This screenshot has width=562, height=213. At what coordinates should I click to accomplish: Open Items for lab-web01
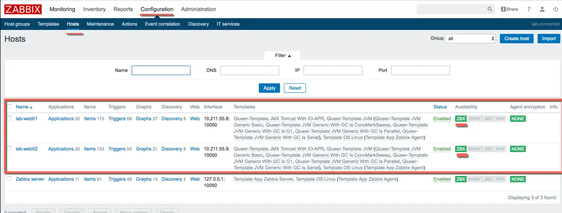(90, 119)
